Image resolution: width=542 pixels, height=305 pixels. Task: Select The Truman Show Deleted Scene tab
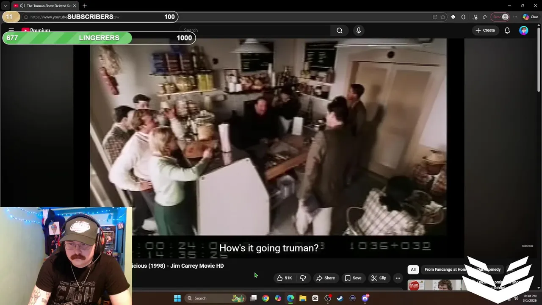coord(44,6)
